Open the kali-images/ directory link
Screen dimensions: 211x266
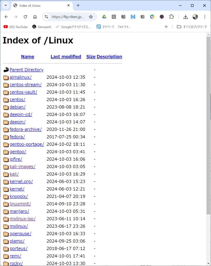point(23,167)
